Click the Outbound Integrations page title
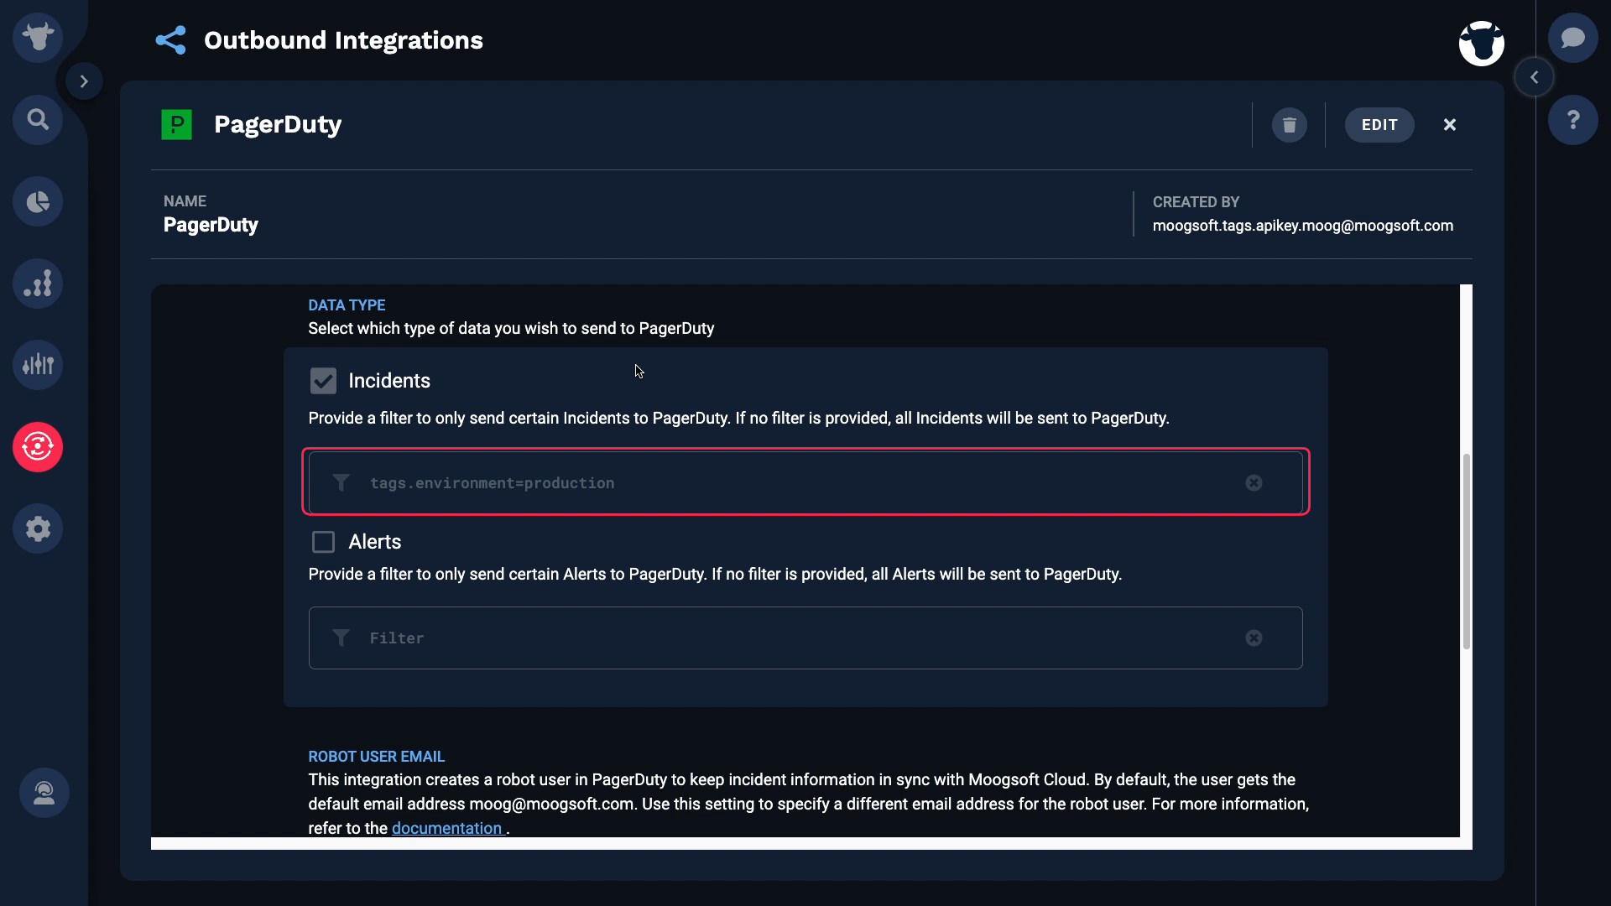Image resolution: width=1611 pixels, height=906 pixels. click(343, 40)
